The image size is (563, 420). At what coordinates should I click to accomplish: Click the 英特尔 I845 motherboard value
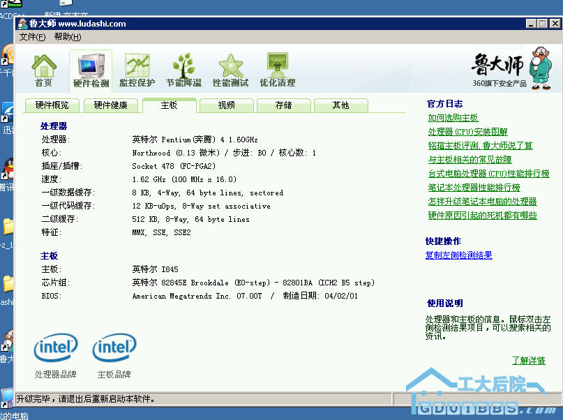[155, 269]
